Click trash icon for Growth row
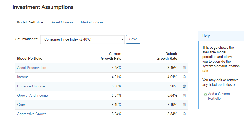 184,105
